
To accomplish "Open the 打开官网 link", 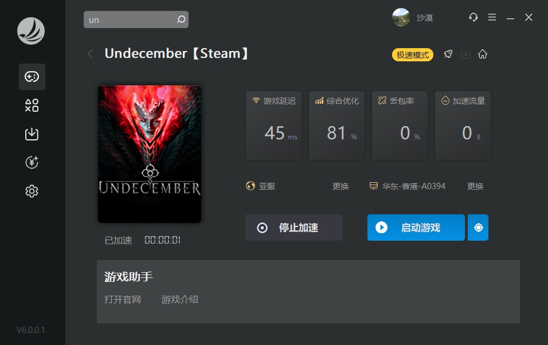I will pyautogui.click(x=123, y=300).
